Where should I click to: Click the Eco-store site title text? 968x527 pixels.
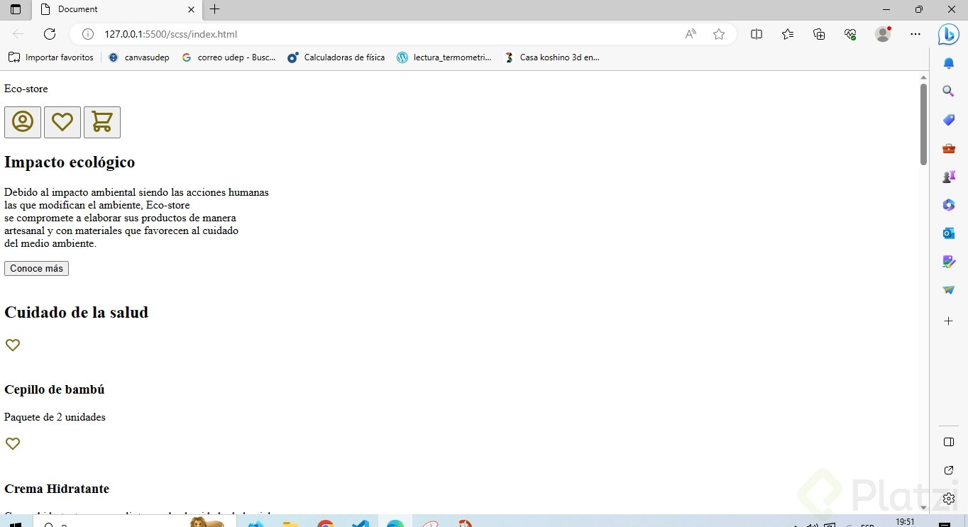(x=26, y=89)
